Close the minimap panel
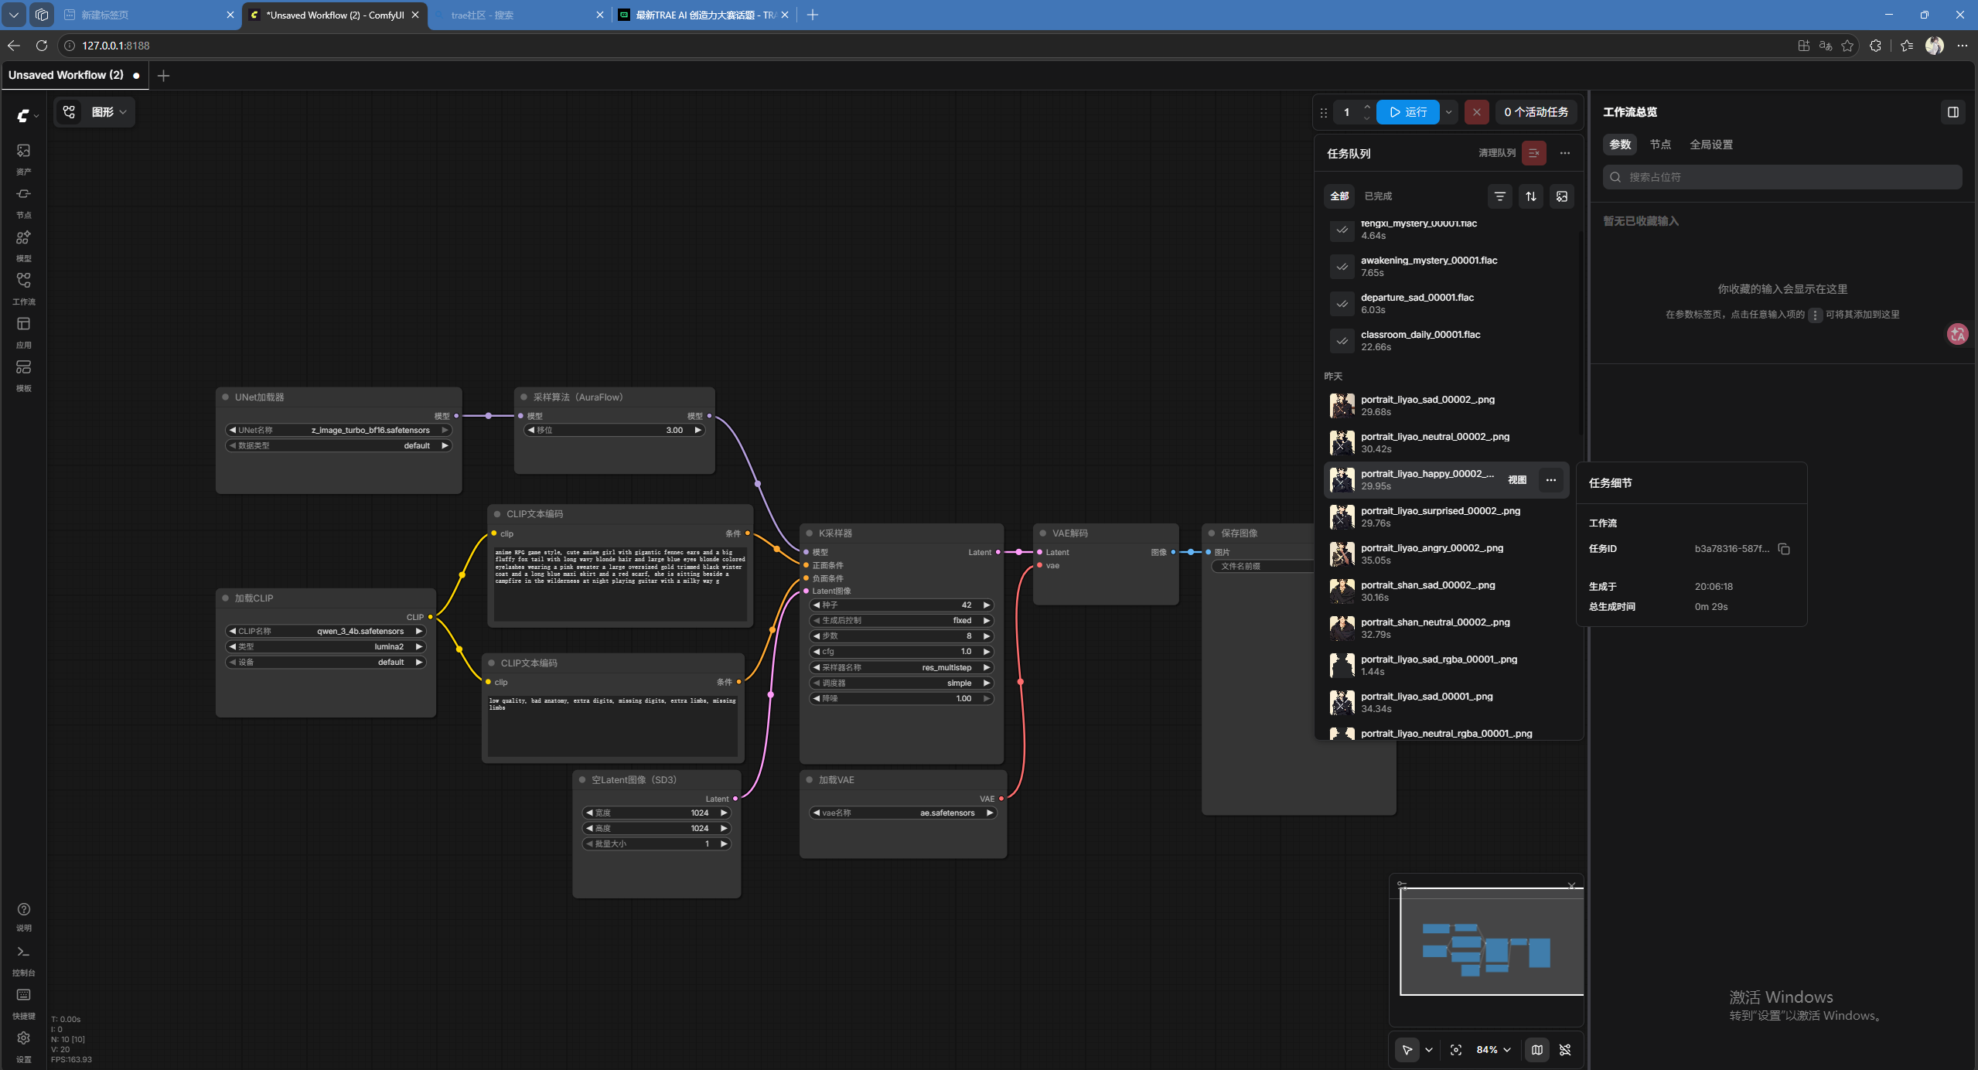The image size is (1978, 1070). 1571,886
